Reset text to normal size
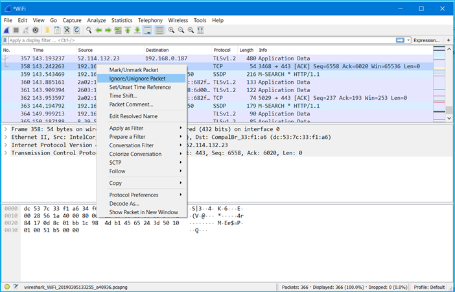This screenshot has height=292, width=455. (191, 30)
